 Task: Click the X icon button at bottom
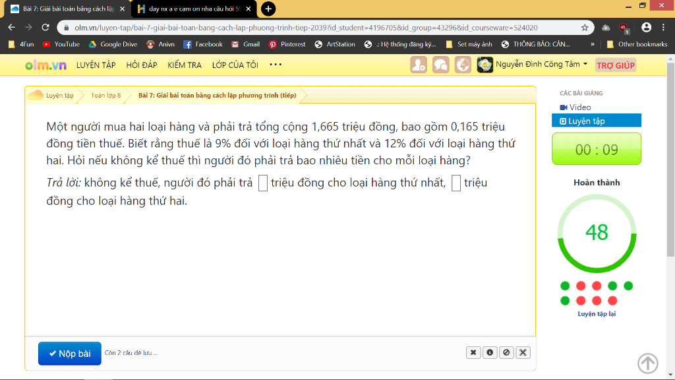[473, 352]
